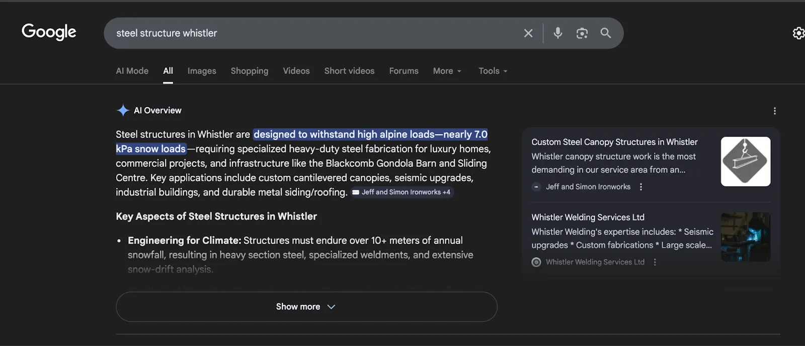
Task: Open the Tools dropdown
Action: (493, 71)
